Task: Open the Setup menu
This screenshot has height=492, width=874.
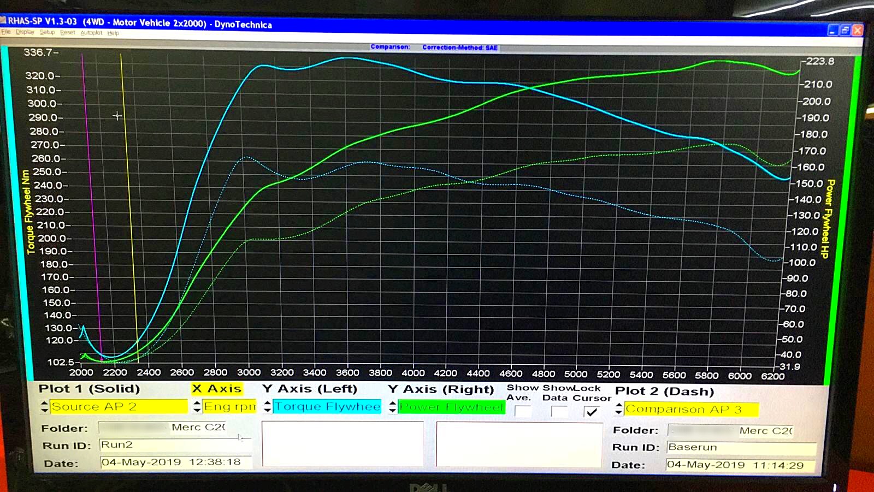Action: click(48, 32)
